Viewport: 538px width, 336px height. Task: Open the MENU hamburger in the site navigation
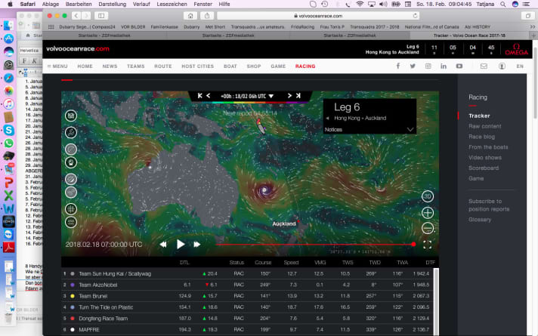[57, 66]
